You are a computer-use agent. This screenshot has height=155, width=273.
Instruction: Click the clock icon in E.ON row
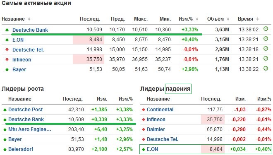tap(266, 38)
